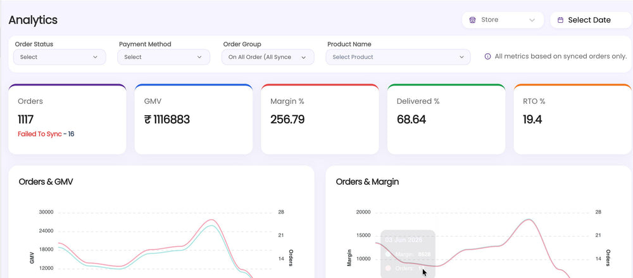This screenshot has height=278, width=633.
Task: Click the metrics synced orders only note
Action: click(x=560, y=56)
